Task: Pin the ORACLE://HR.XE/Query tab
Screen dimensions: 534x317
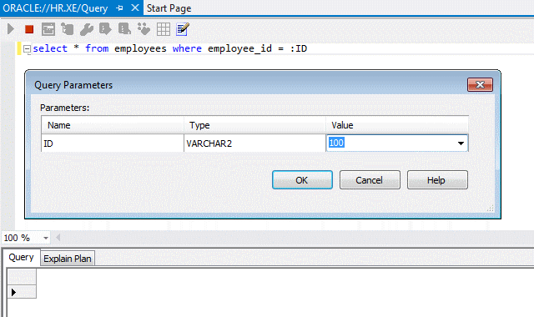Action: (119, 8)
